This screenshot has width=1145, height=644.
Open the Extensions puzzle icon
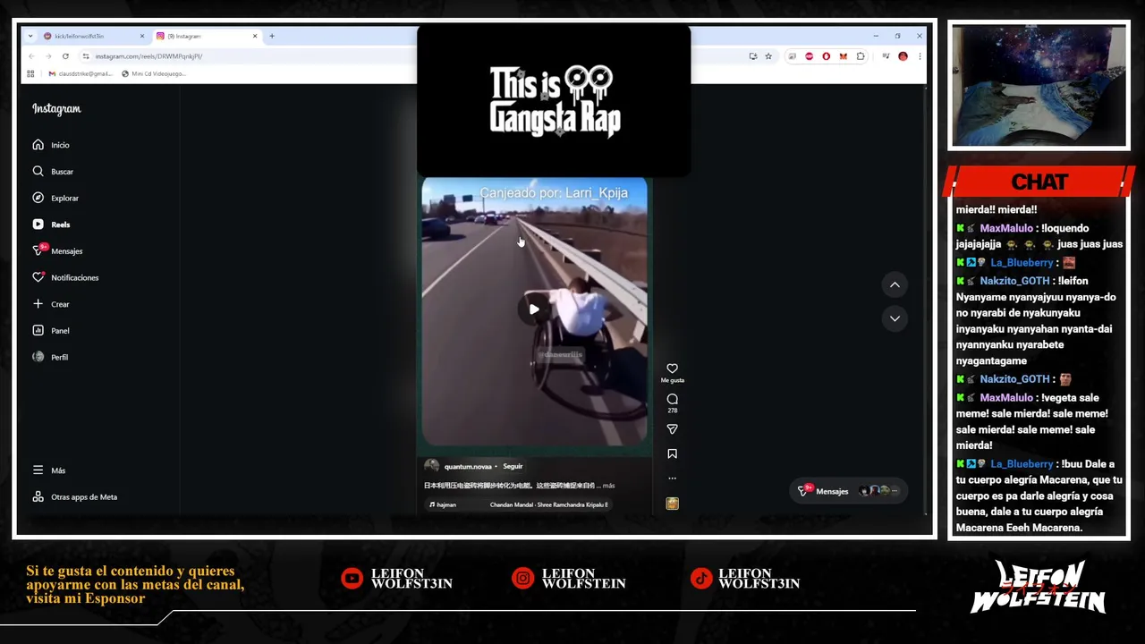(861, 56)
